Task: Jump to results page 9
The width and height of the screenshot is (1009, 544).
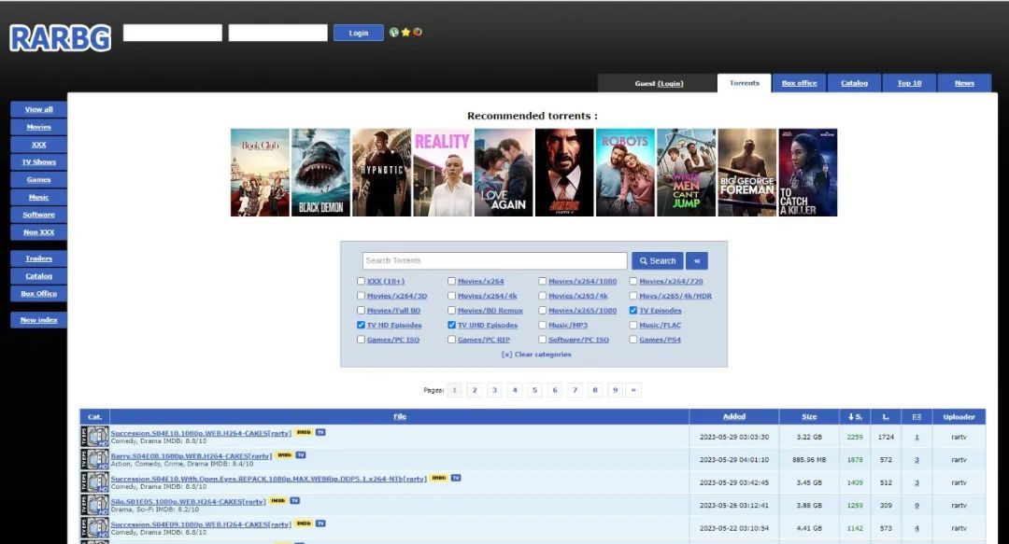Action: 615,390
